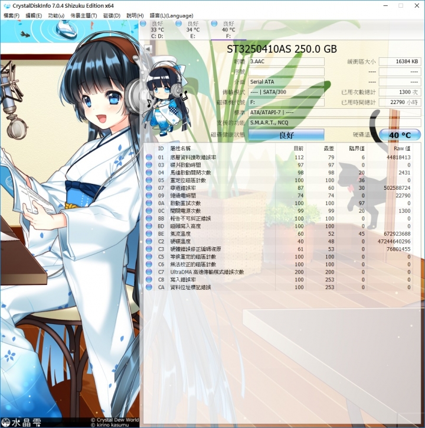This screenshot has width=425, height=428.
Task: Minimize the CrystalDiskInfo window
Action: point(385,6)
